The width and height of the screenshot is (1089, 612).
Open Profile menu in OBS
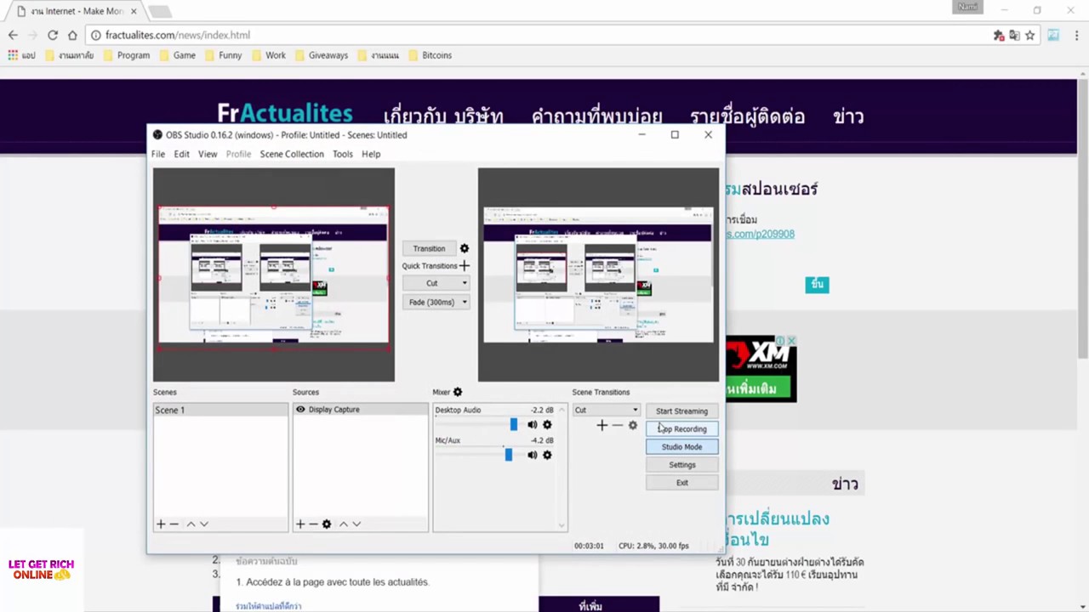tap(238, 154)
